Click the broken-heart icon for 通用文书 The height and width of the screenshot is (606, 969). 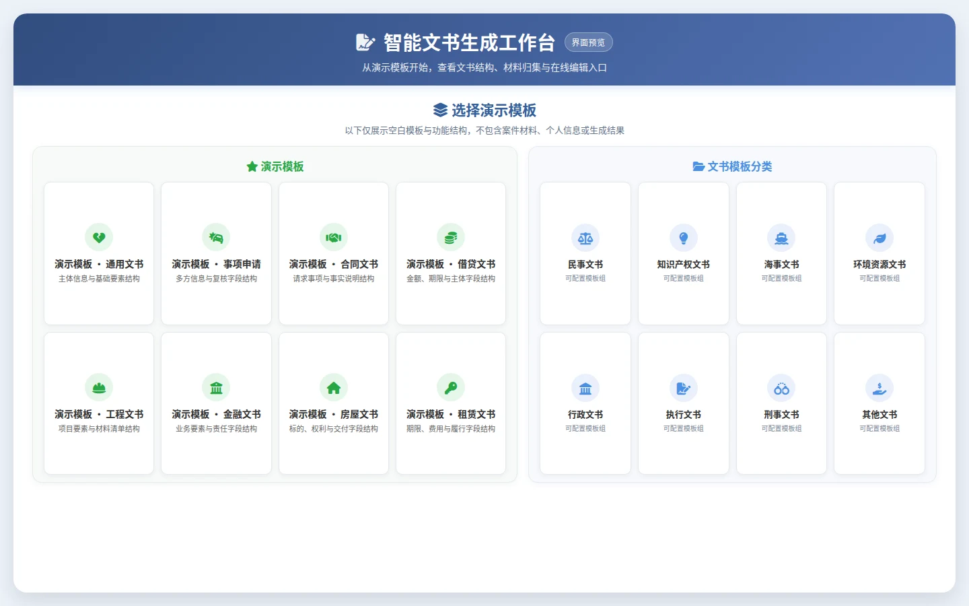click(99, 237)
